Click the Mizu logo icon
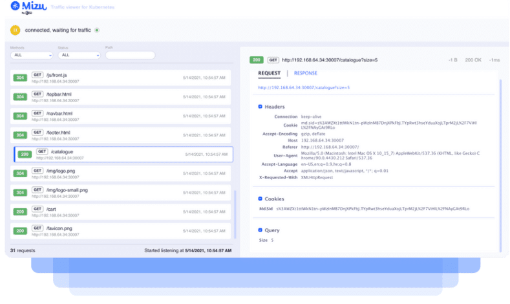The image size is (510, 304). coord(14,6)
